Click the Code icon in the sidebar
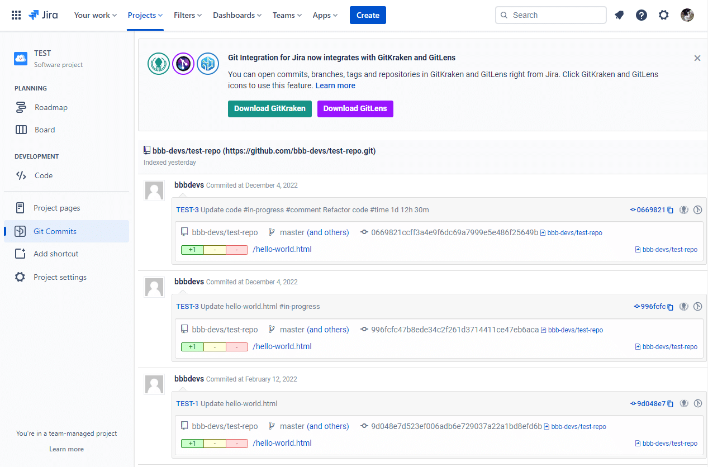Viewport: 708px width, 467px height. [21, 175]
